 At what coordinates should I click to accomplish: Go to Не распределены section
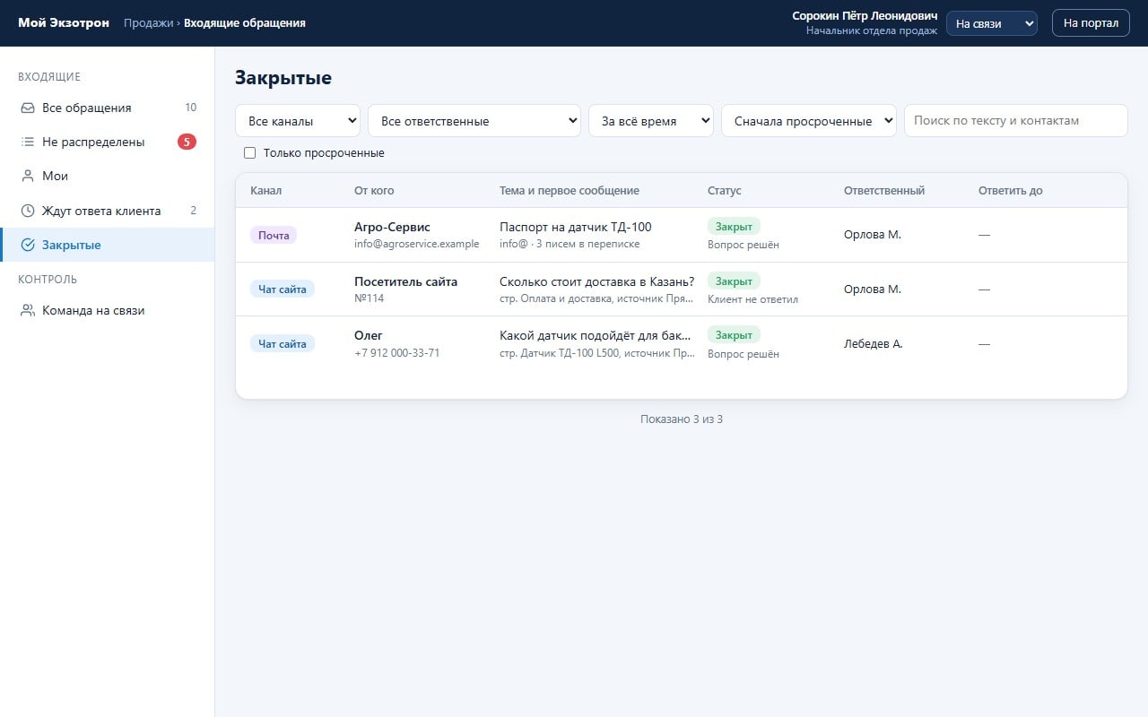[108, 142]
